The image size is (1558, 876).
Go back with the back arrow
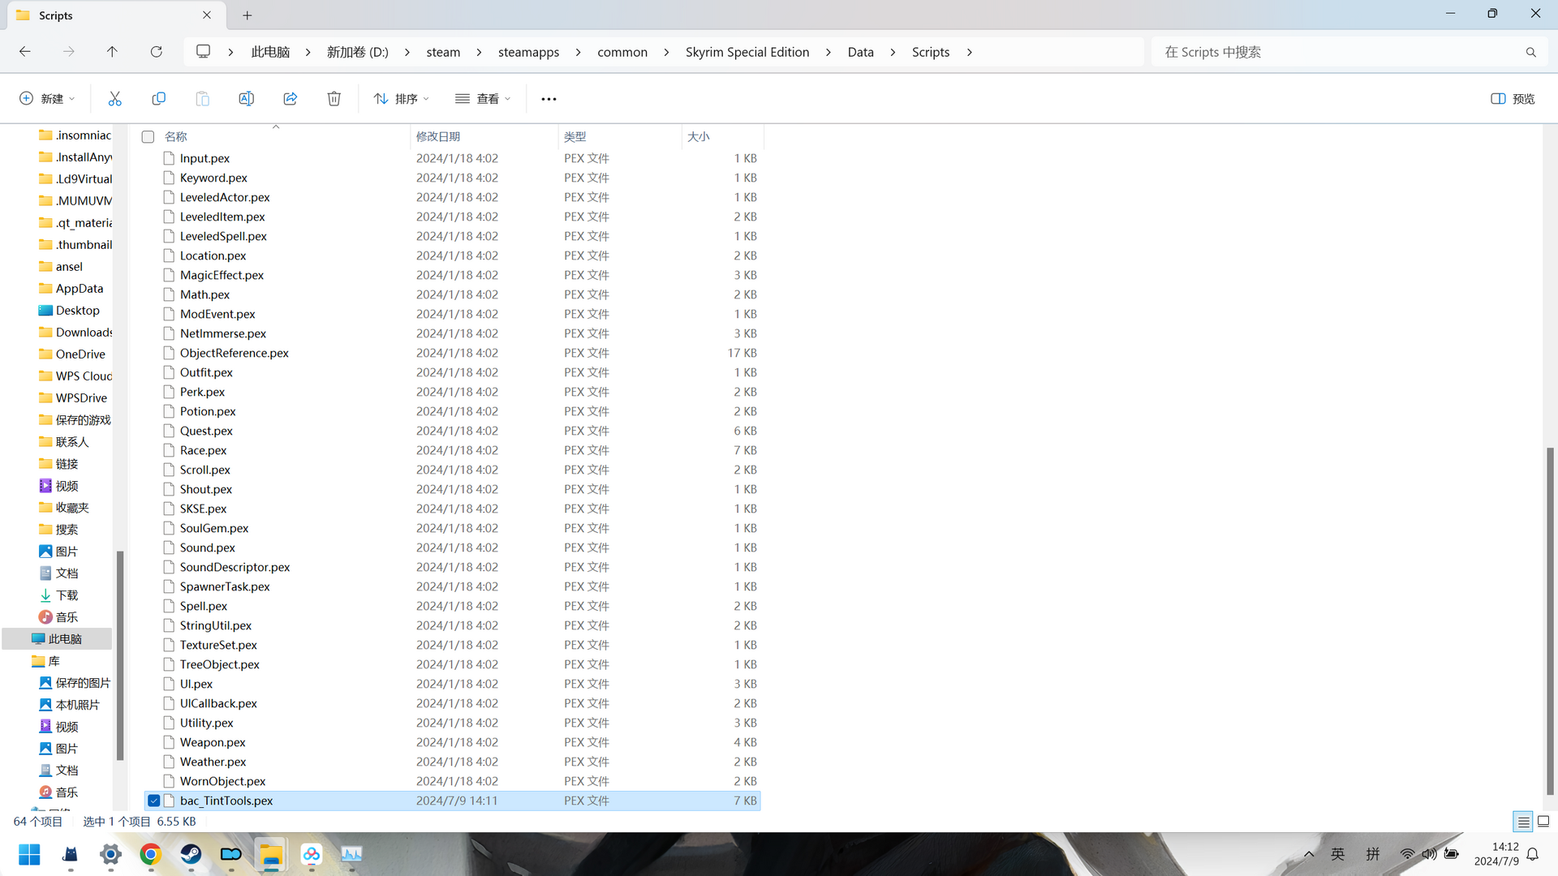[x=25, y=52]
